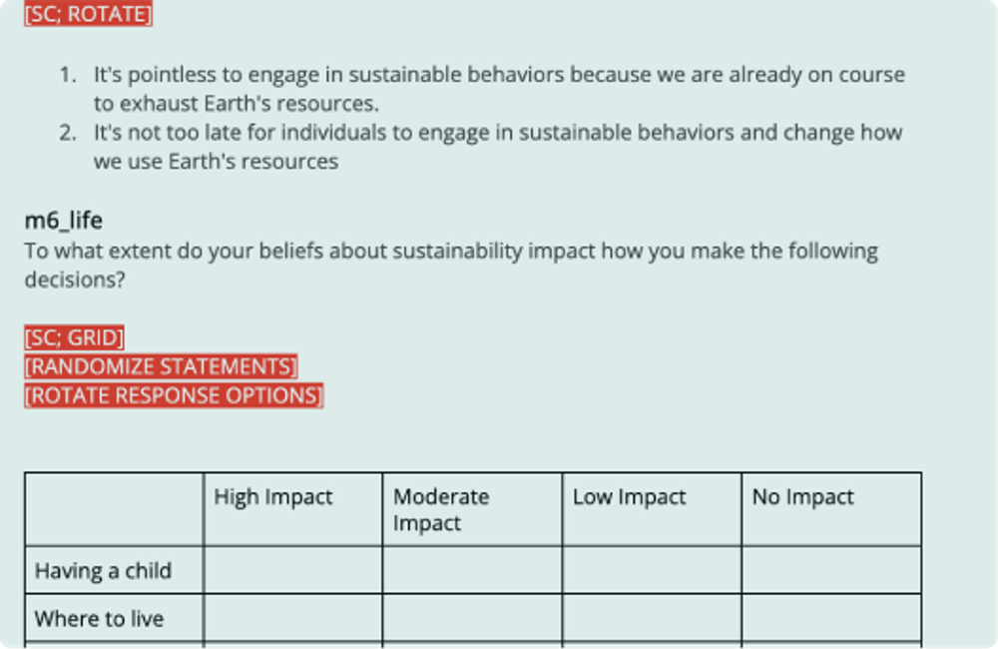Click the [RANDOMIZE STATEMENTS] tag

coord(161,366)
